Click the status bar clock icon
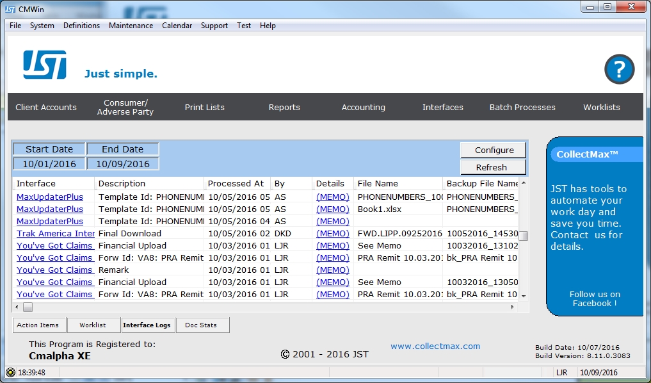This screenshot has width=651, height=383. pyautogui.click(x=10, y=372)
